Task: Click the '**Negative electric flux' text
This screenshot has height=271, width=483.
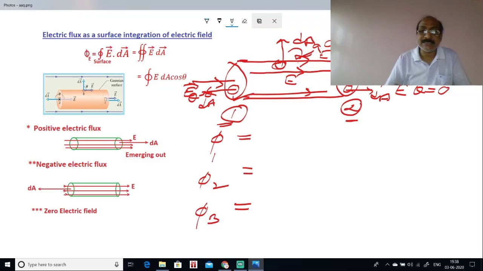Action: (x=68, y=164)
